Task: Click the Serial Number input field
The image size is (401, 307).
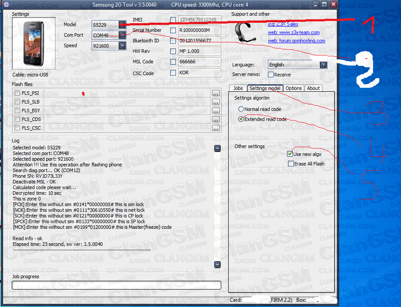Action: pos(199,30)
